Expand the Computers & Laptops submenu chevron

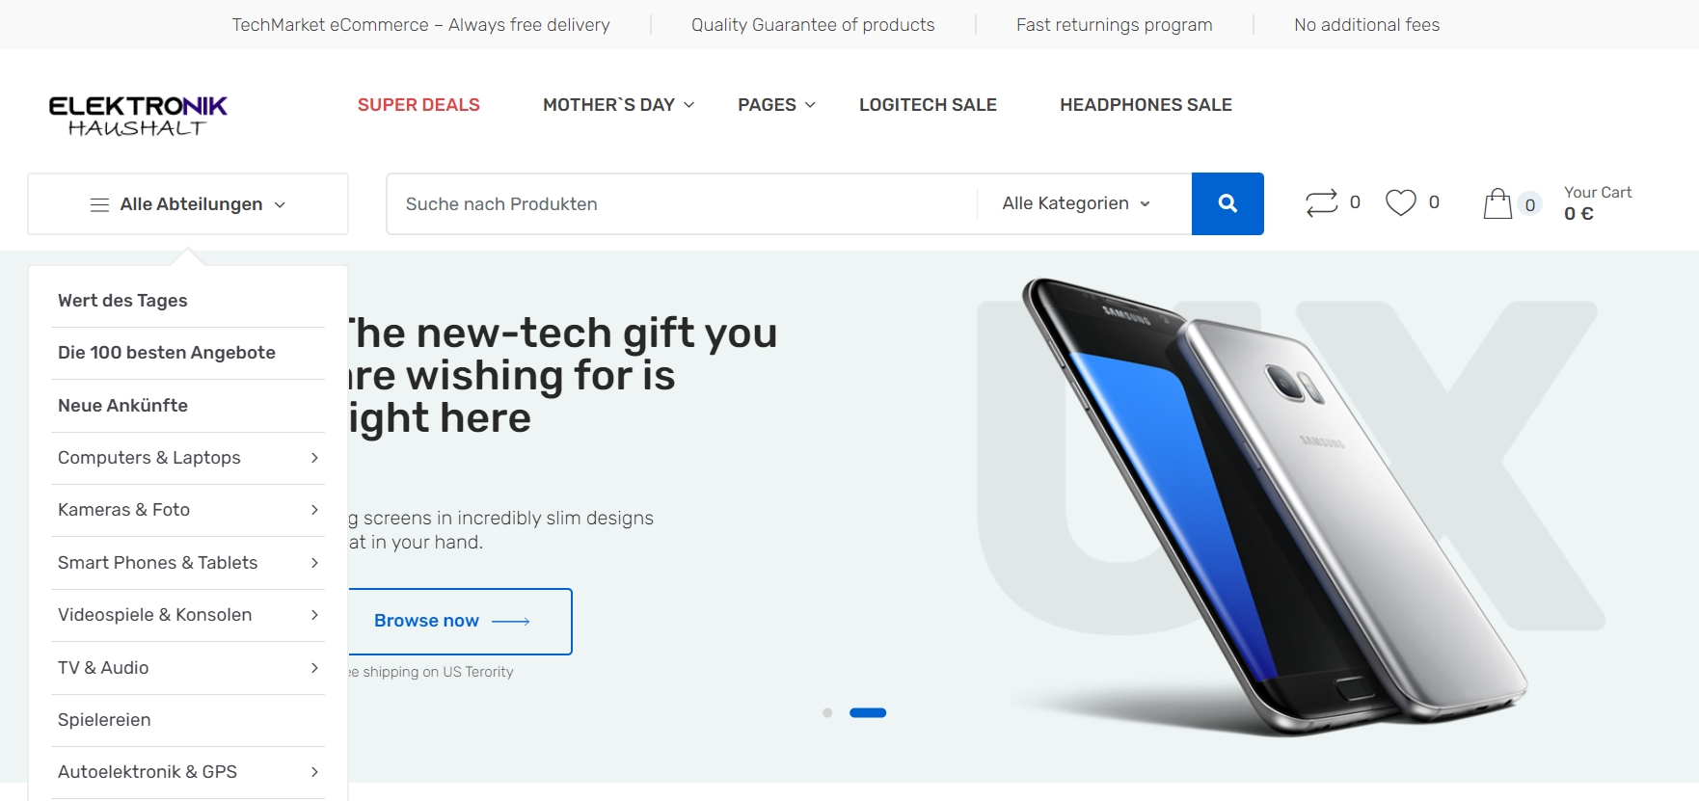314,458
